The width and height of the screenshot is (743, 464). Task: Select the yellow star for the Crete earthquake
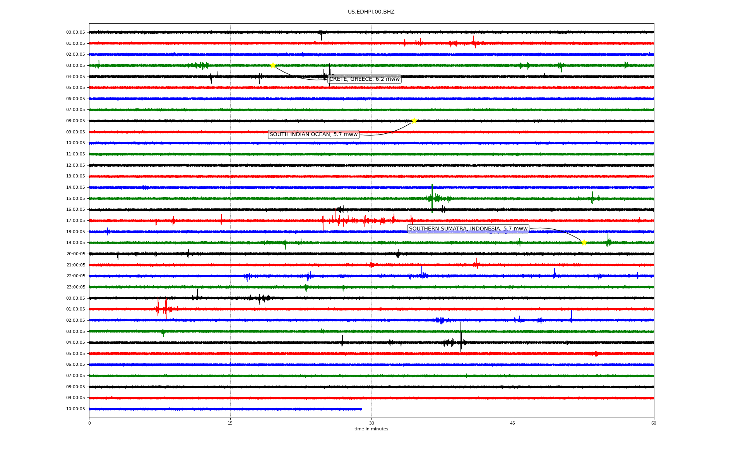[x=273, y=65]
